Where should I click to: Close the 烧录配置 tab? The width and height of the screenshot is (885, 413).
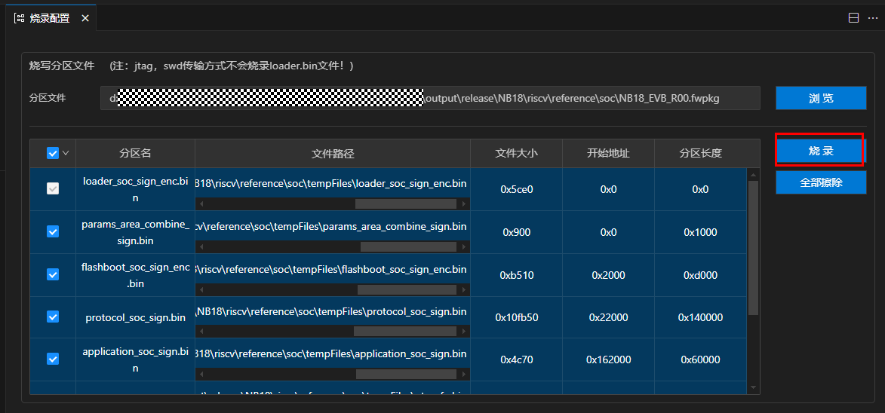(85, 18)
